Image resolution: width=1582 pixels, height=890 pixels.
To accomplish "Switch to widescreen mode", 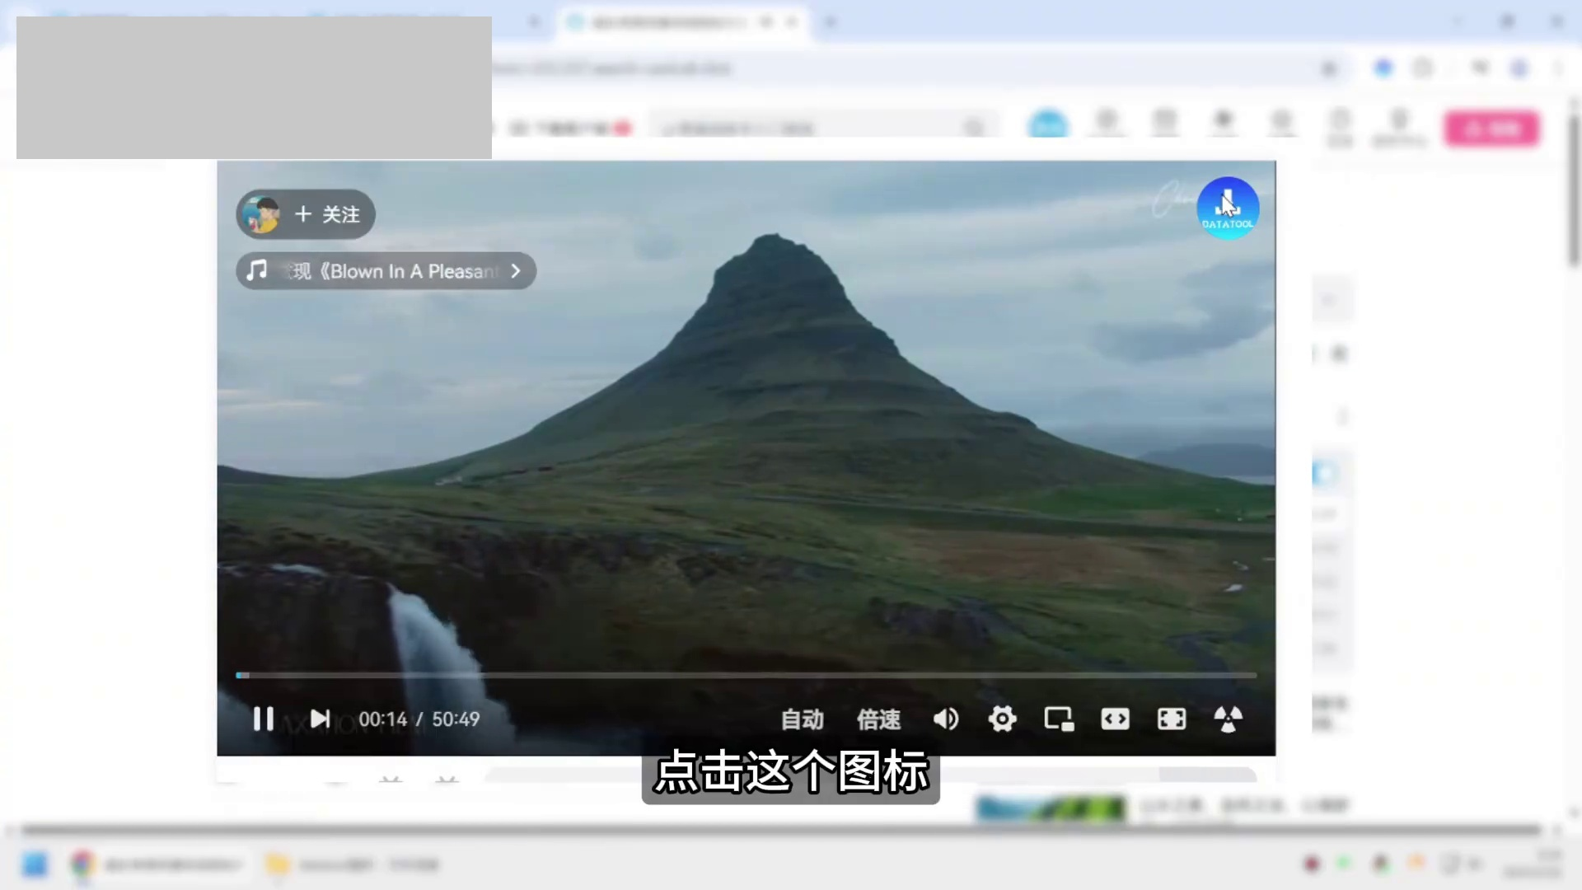I will click(x=1115, y=719).
